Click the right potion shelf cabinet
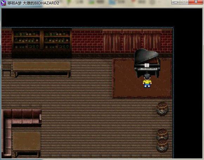The width and height of the screenshot is (204, 160). (x=57, y=39)
